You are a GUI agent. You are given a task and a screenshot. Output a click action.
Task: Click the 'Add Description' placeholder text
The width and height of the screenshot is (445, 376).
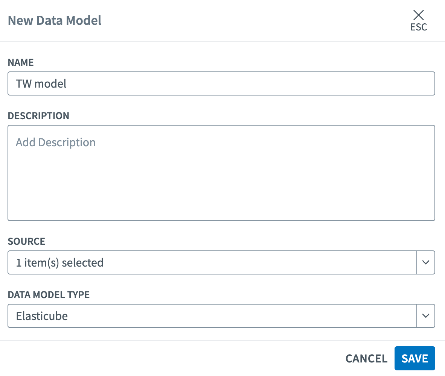56,143
